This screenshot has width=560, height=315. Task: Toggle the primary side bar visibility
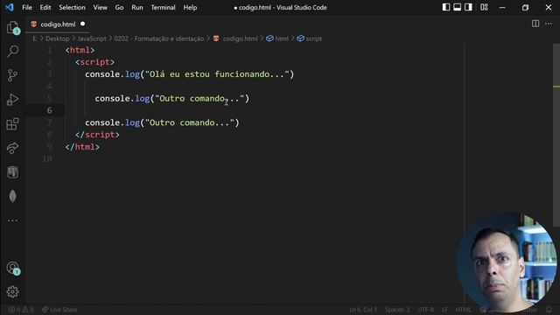coord(446,7)
